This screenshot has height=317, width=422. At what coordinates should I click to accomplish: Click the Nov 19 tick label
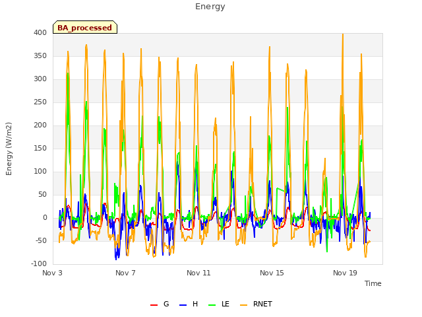pyautogui.click(x=345, y=273)
